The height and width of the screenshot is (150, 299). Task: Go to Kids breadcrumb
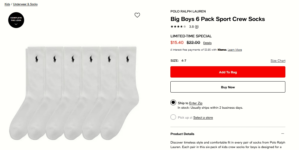tap(7, 4)
